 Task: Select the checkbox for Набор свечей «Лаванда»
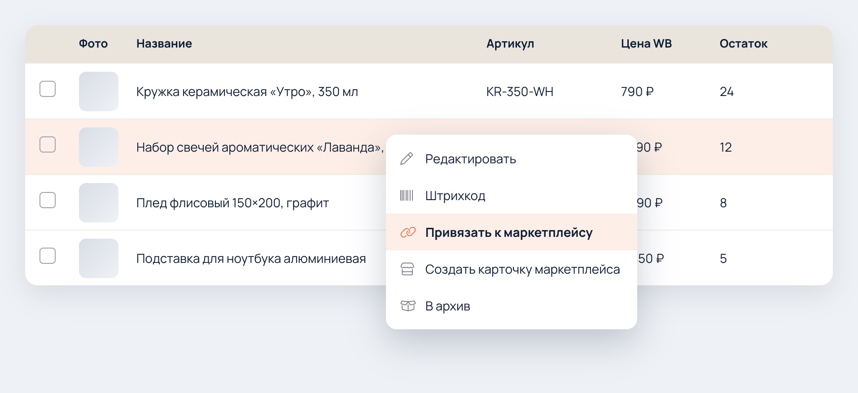tap(48, 144)
